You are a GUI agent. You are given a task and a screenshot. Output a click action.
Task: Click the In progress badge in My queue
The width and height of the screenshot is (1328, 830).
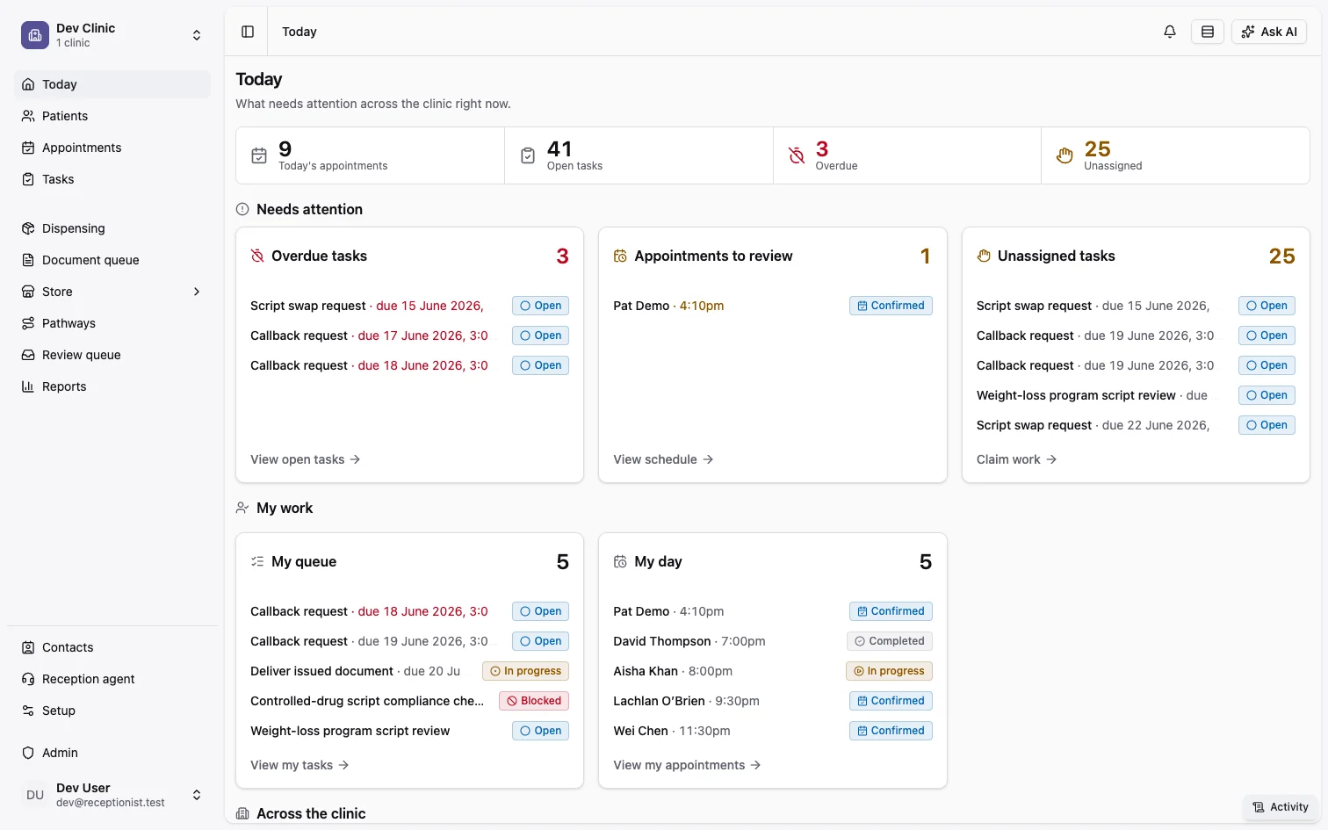click(525, 671)
